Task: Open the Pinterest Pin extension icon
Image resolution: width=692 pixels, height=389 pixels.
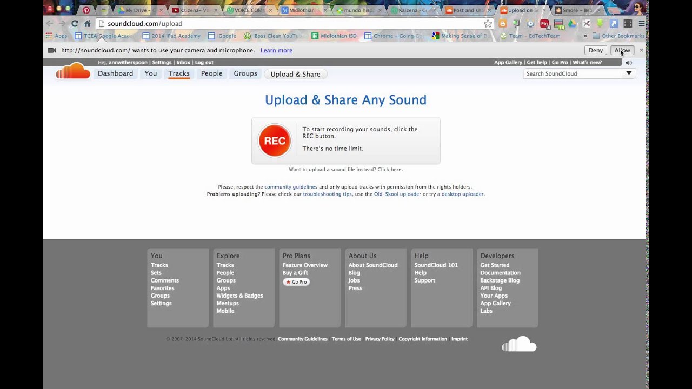Action: pyautogui.click(x=544, y=23)
